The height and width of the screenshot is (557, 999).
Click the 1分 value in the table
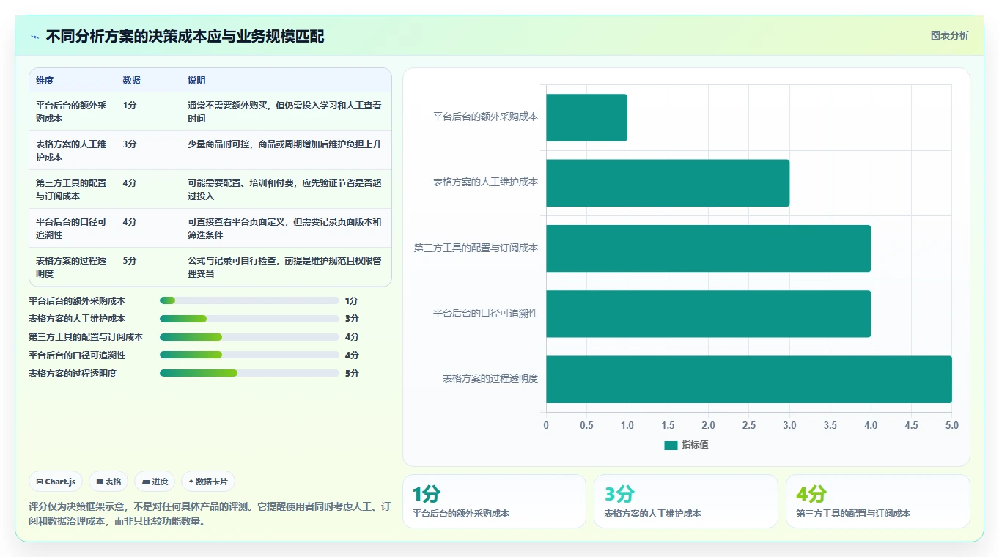click(130, 105)
